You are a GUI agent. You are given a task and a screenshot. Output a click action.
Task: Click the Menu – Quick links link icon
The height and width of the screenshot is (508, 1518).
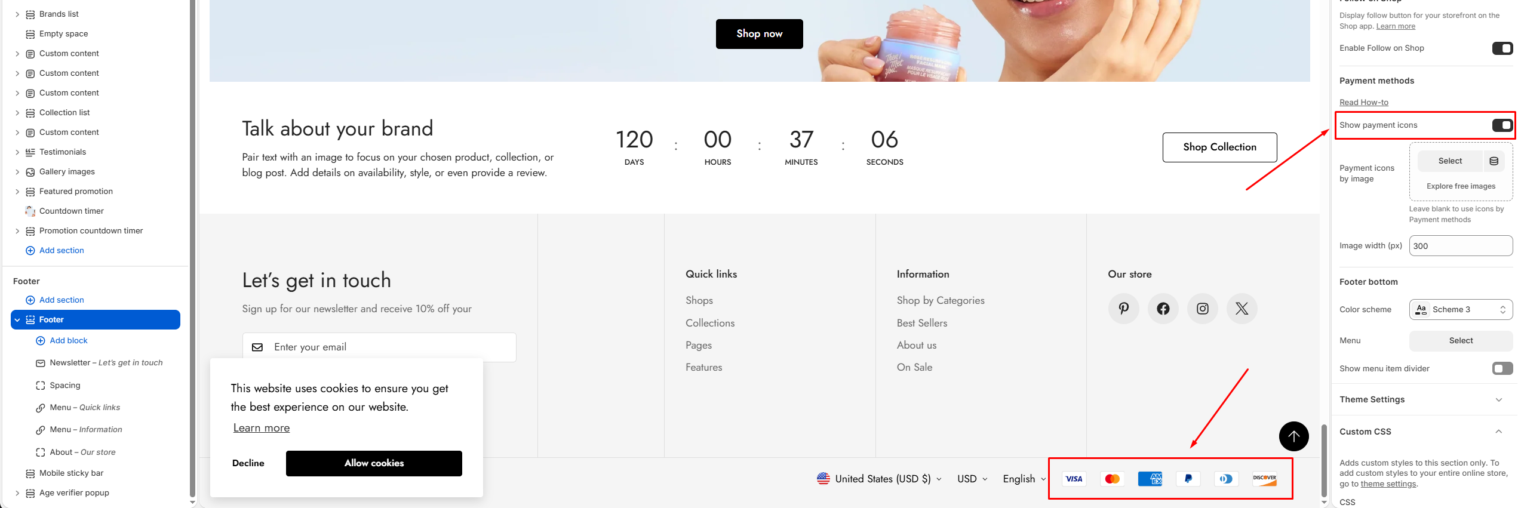click(x=41, y=408)
